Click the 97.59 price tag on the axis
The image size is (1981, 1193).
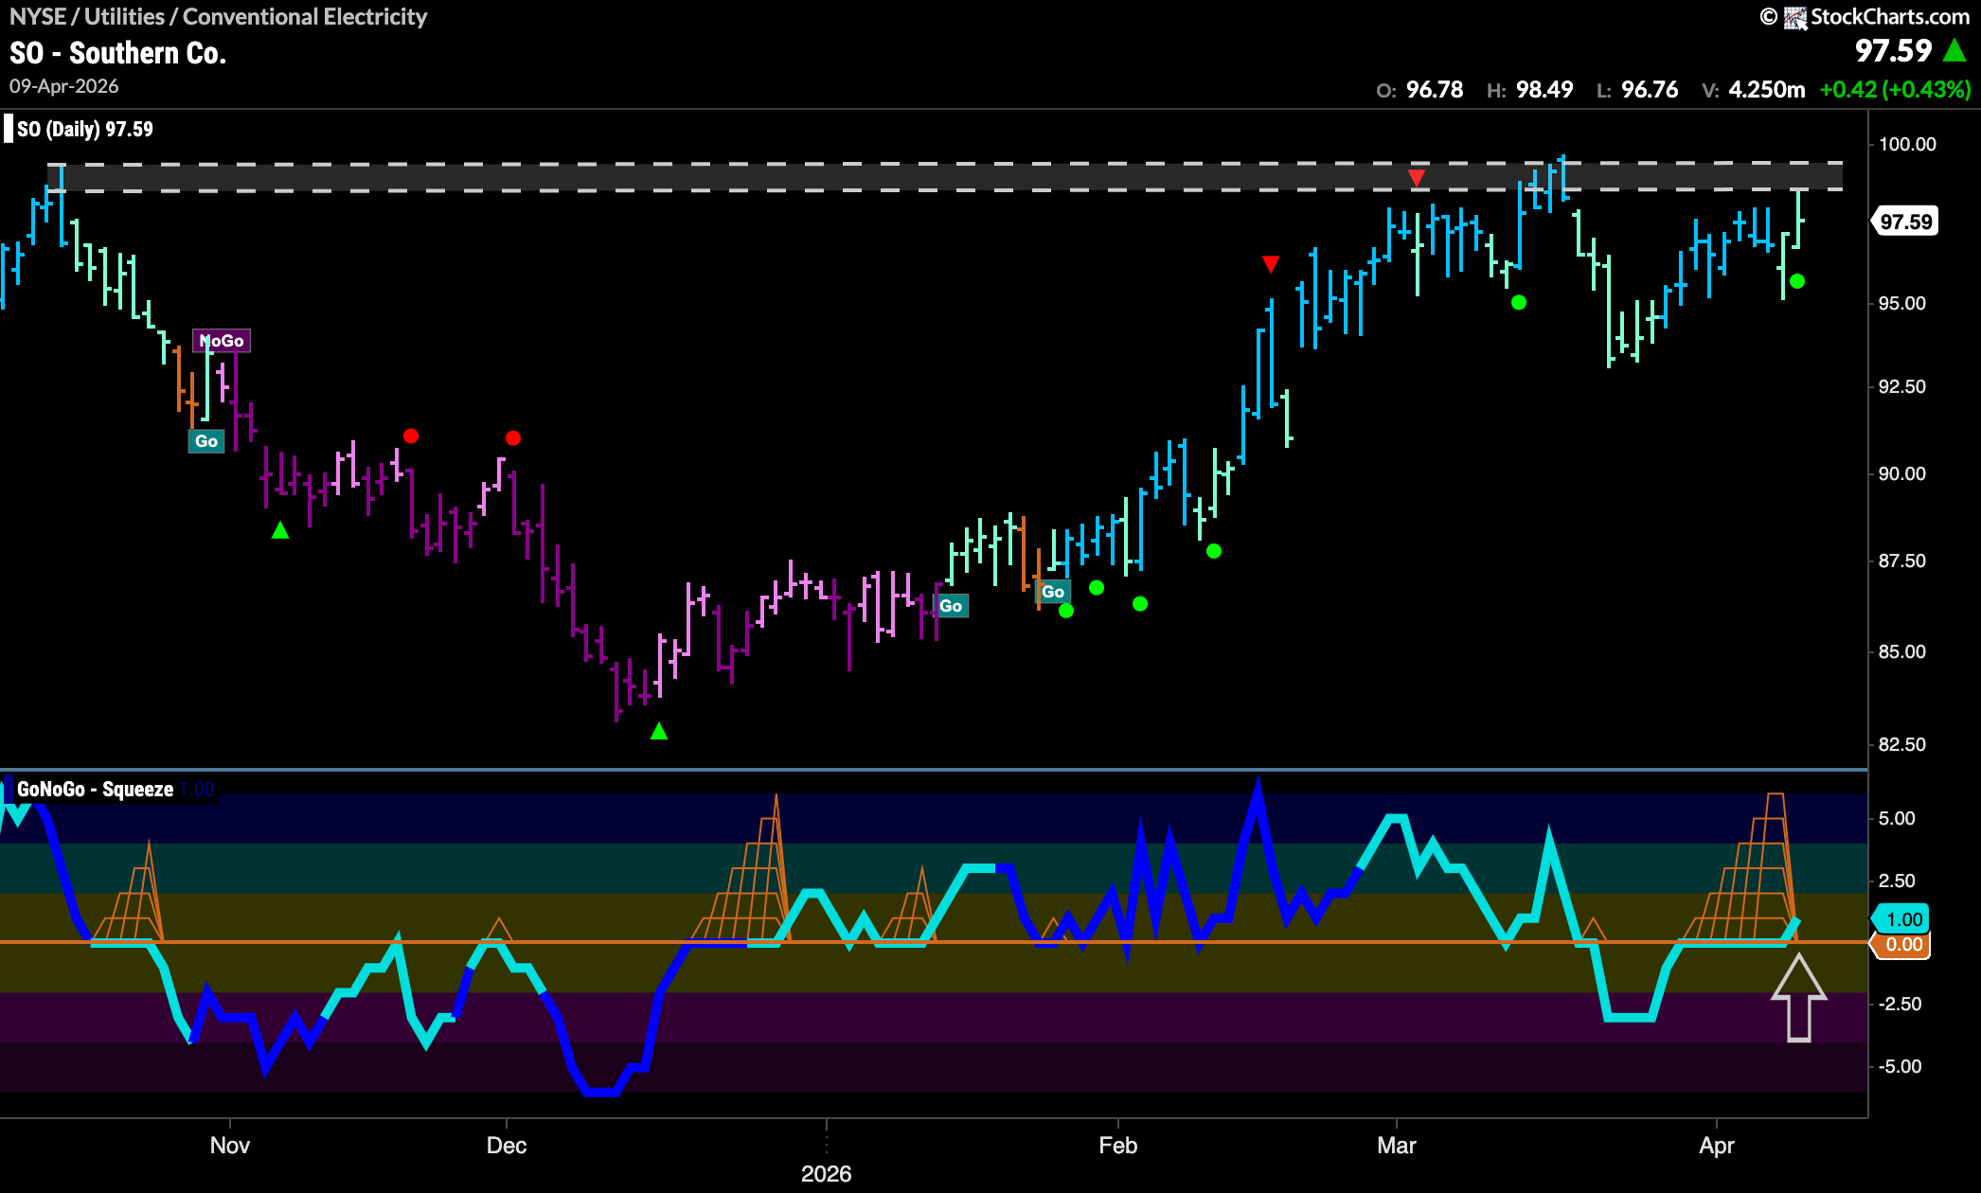pos(1905,222)
